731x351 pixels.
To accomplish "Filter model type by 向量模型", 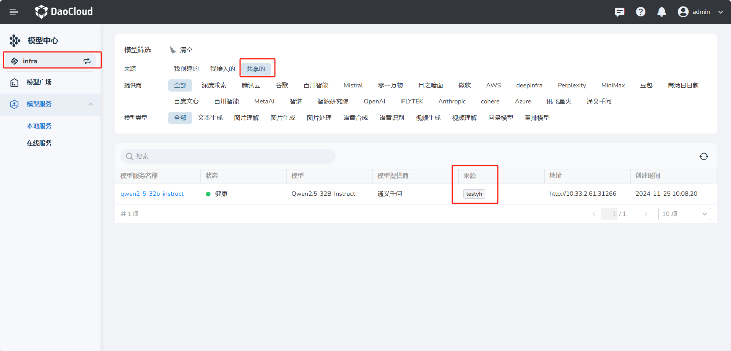I will tap(501, 118).
